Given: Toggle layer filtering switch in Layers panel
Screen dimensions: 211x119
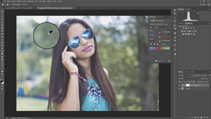Looking at the screenshot, I should [x=210, y=75].
